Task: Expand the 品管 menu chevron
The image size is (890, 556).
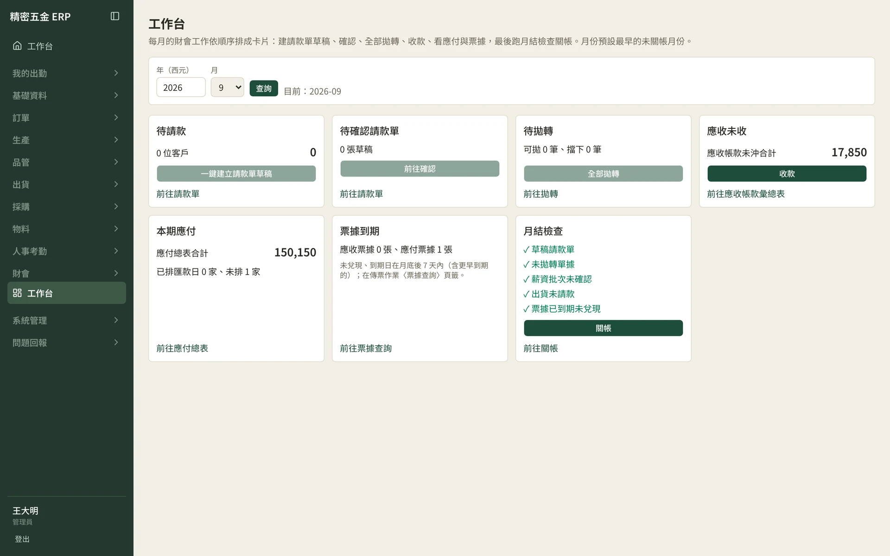Action: 116,162
